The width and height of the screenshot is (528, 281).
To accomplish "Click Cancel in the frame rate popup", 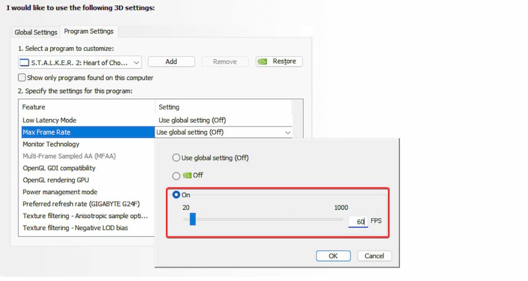I will [x=374, y=256].
